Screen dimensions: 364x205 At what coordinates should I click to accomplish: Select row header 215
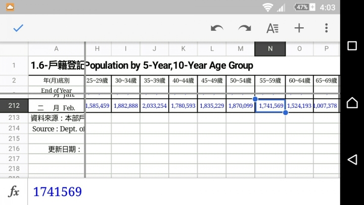point(14,139)
